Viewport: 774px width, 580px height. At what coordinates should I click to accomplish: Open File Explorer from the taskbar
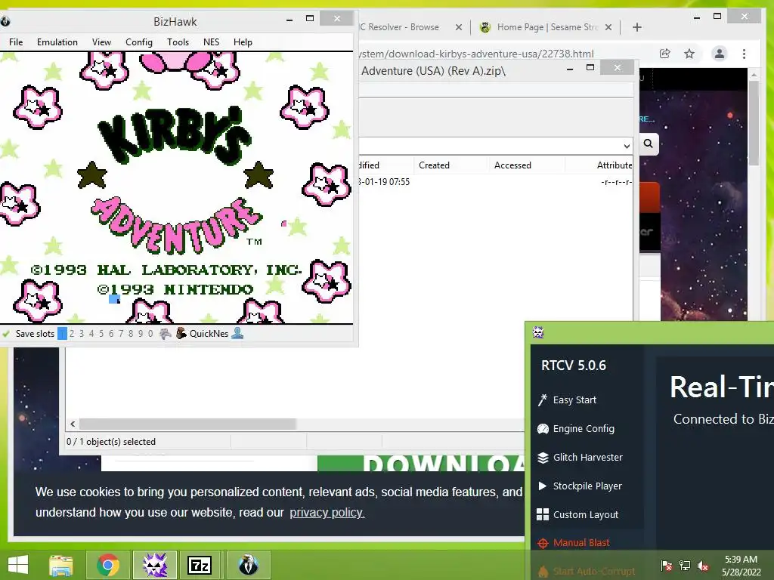(61, 565)
